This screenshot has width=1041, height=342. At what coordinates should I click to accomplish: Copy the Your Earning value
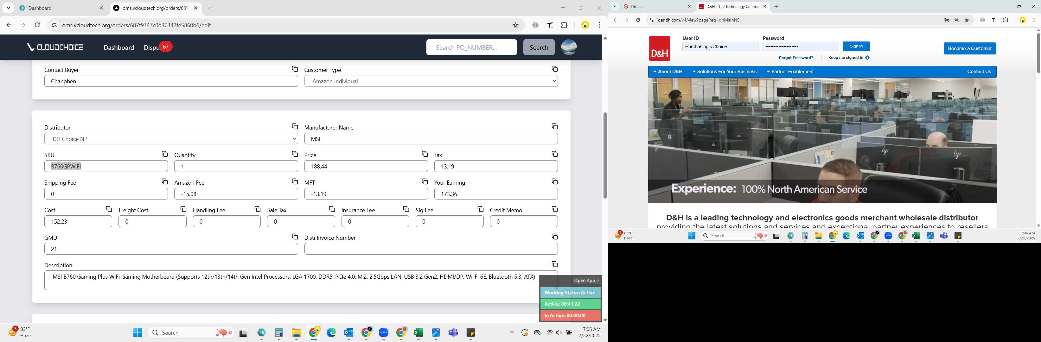tap(554, 182)
